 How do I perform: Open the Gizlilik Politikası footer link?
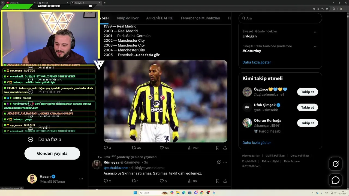tap(275, 156)
